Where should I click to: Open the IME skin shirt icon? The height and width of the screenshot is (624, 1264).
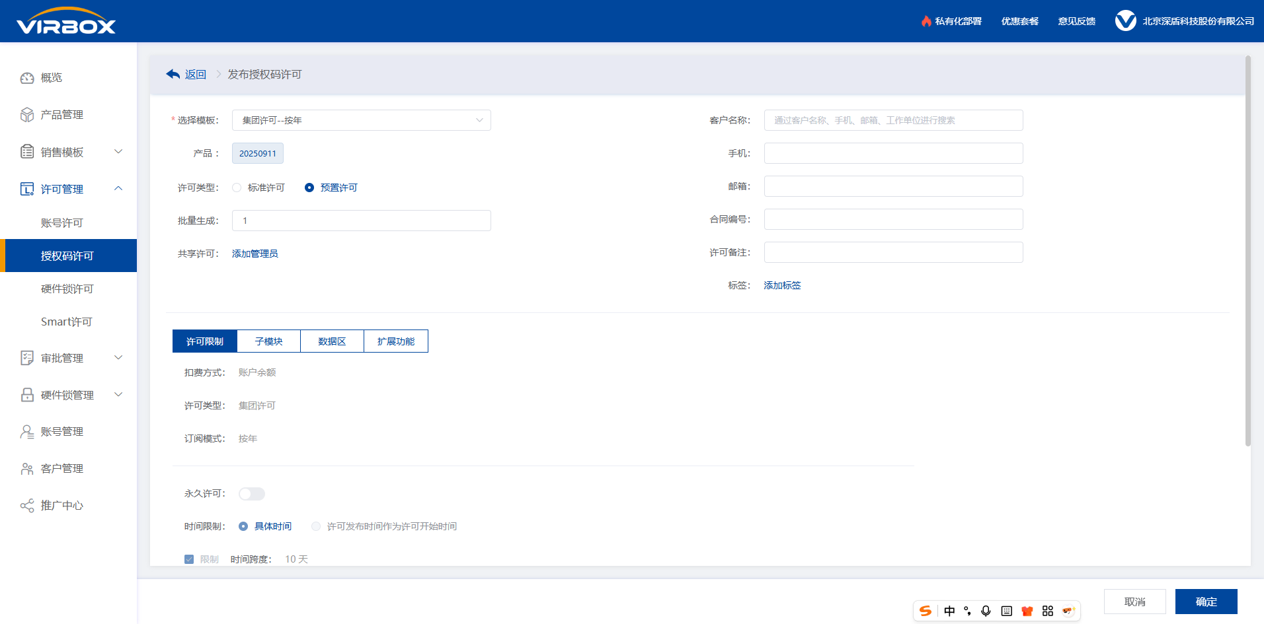(1027, 611)
